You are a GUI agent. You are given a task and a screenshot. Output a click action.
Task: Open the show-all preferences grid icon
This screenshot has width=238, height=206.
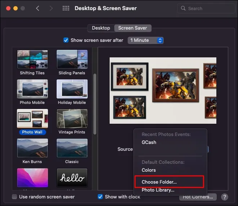[x=66, y=8]
